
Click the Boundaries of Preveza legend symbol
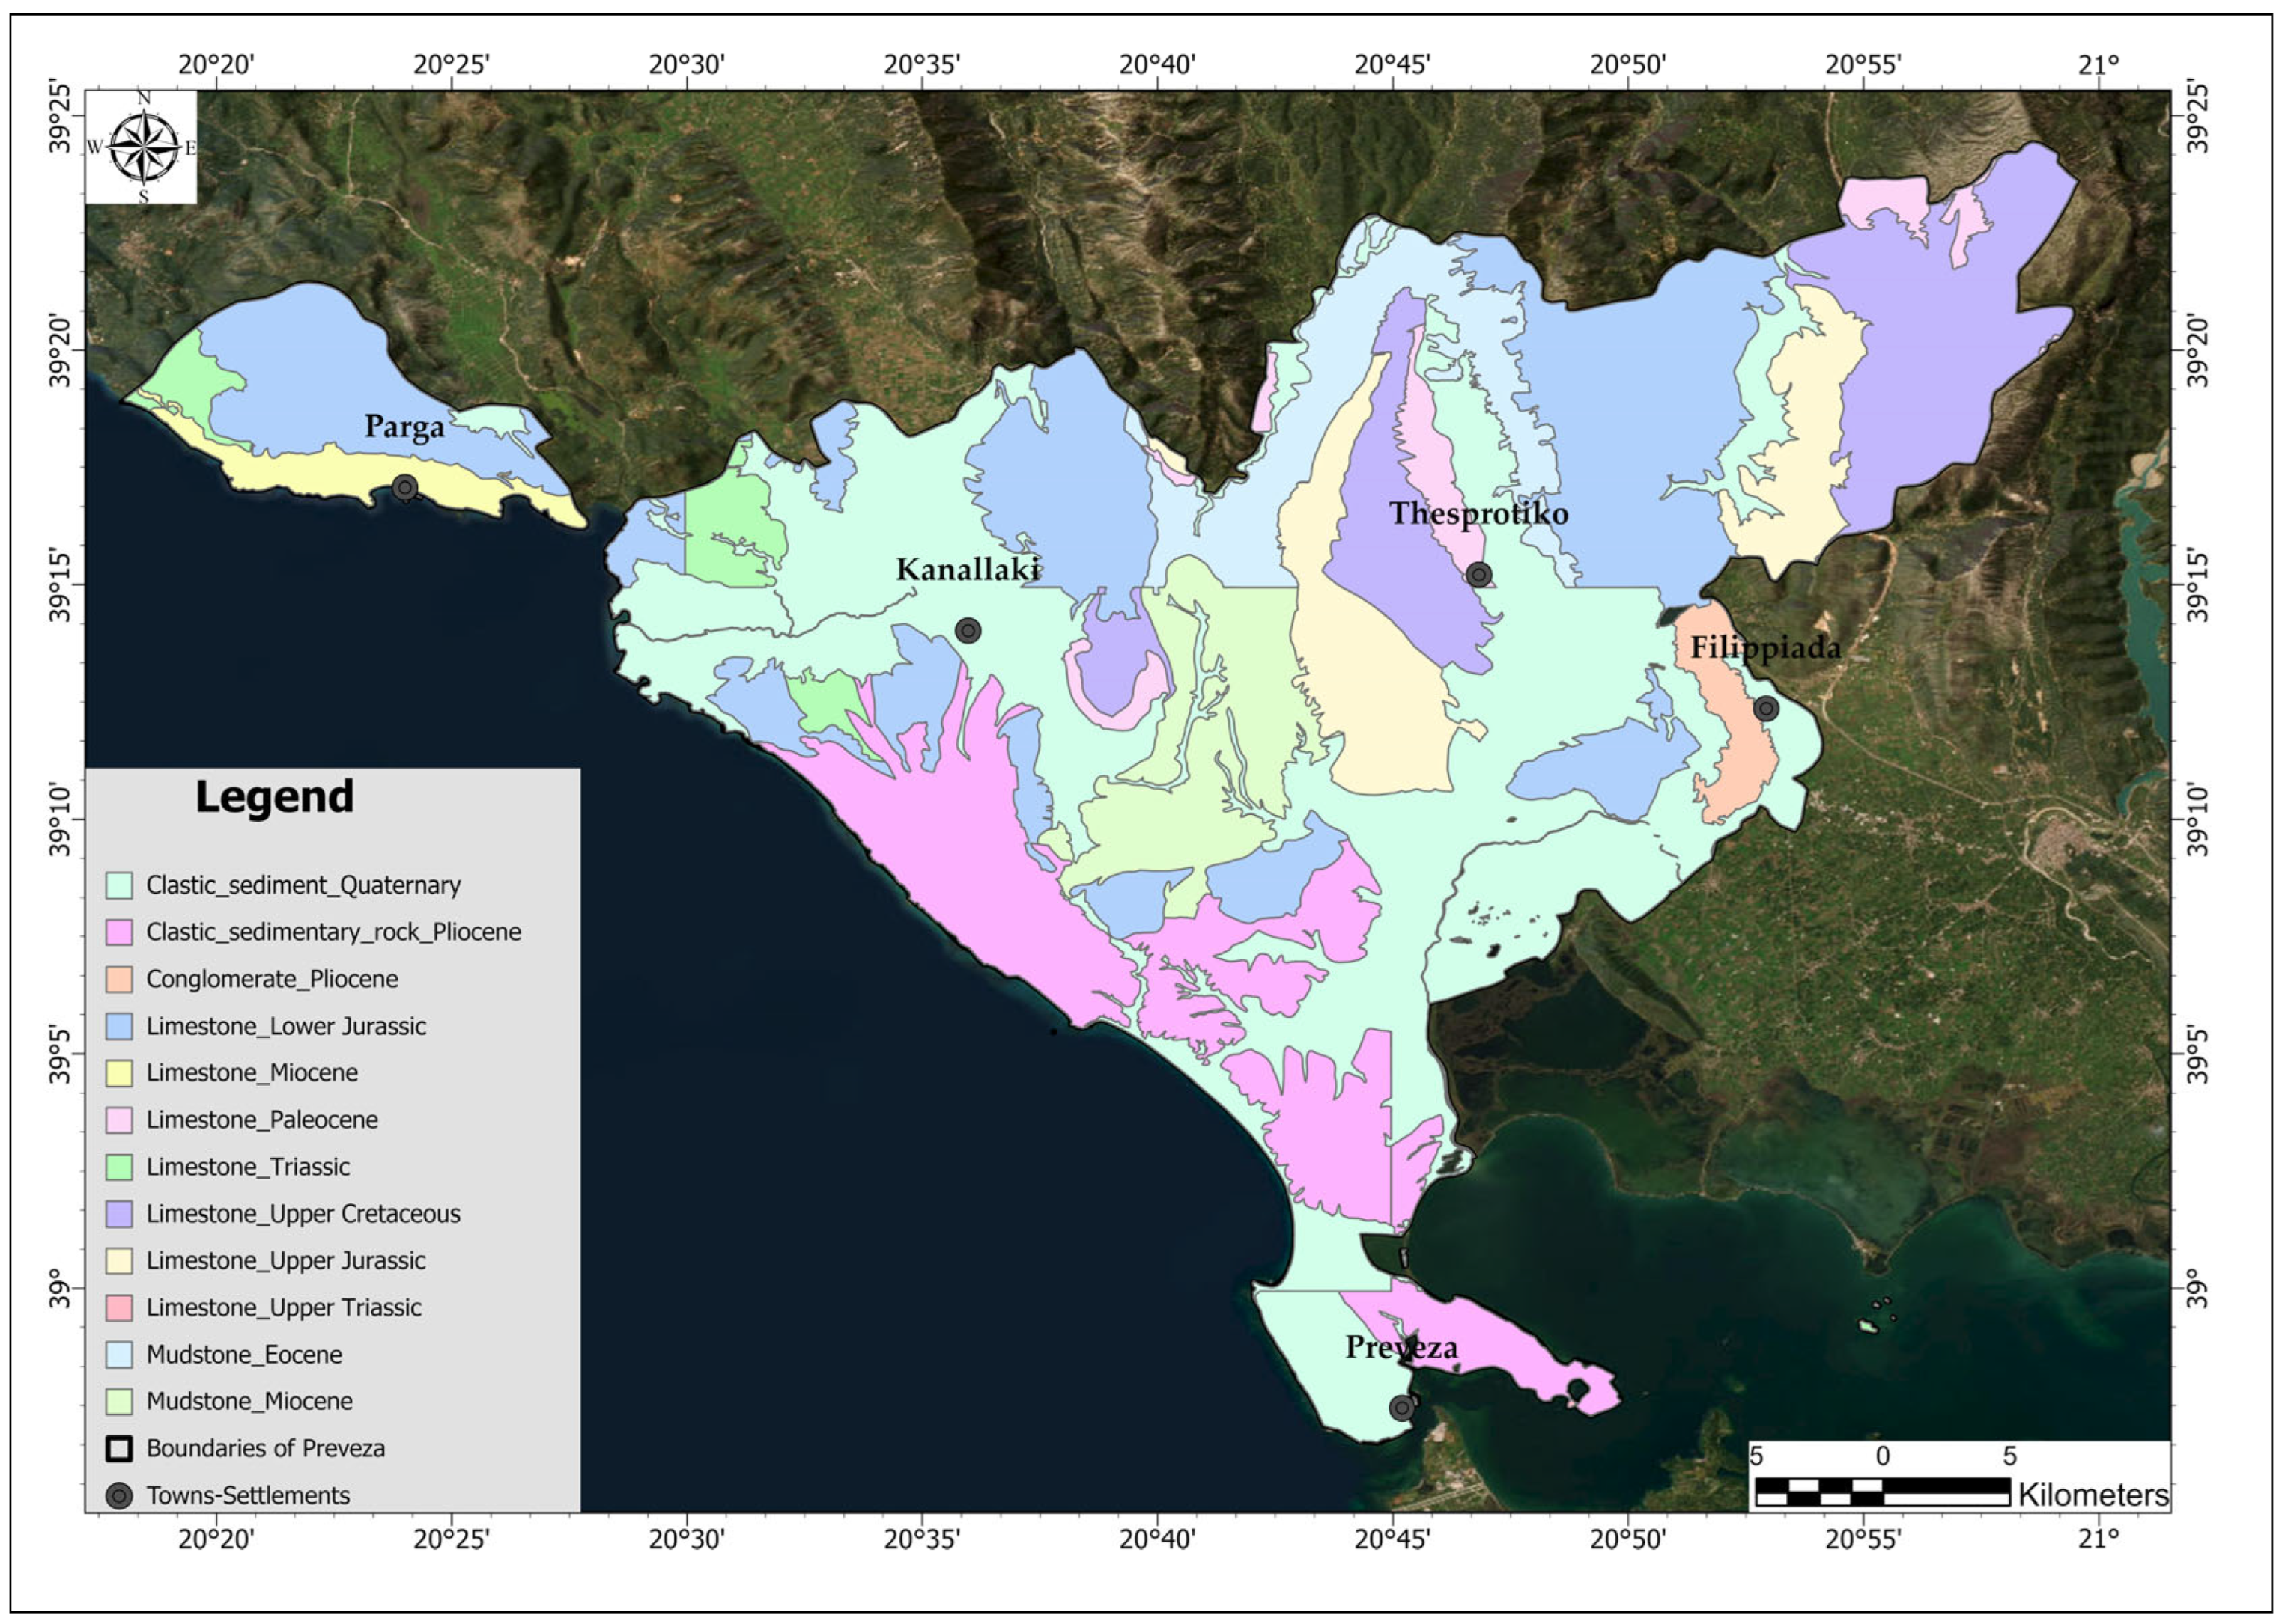coord(119,1449)
